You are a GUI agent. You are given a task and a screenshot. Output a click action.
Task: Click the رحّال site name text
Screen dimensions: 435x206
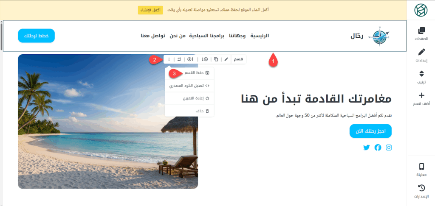click(357, 36)
